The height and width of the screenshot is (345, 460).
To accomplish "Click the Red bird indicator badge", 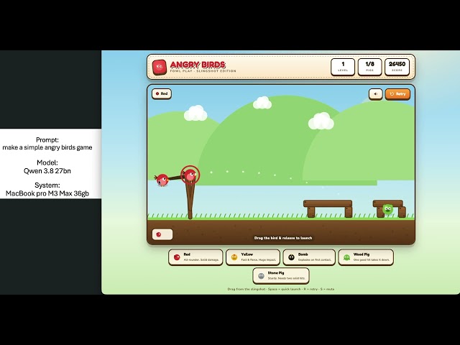I will [x=162, y=93].
